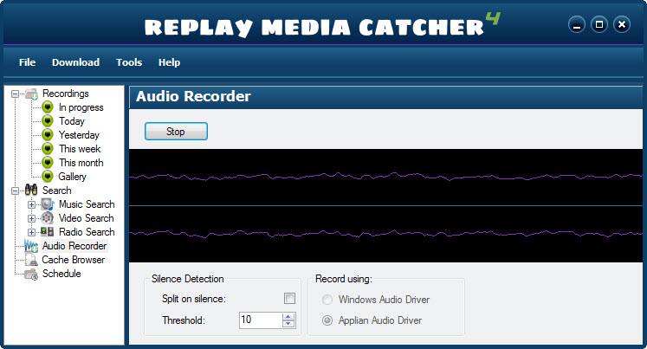Select the Music Search label
This screenshot has height=349, width=647.
[x=87, y=204]
